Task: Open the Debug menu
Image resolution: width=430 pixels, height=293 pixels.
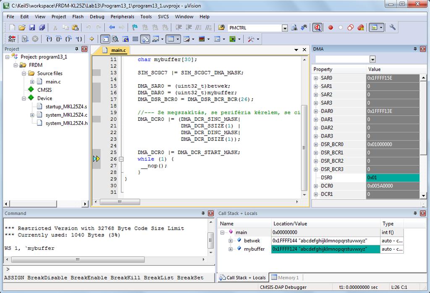Action: pos(97,17)
